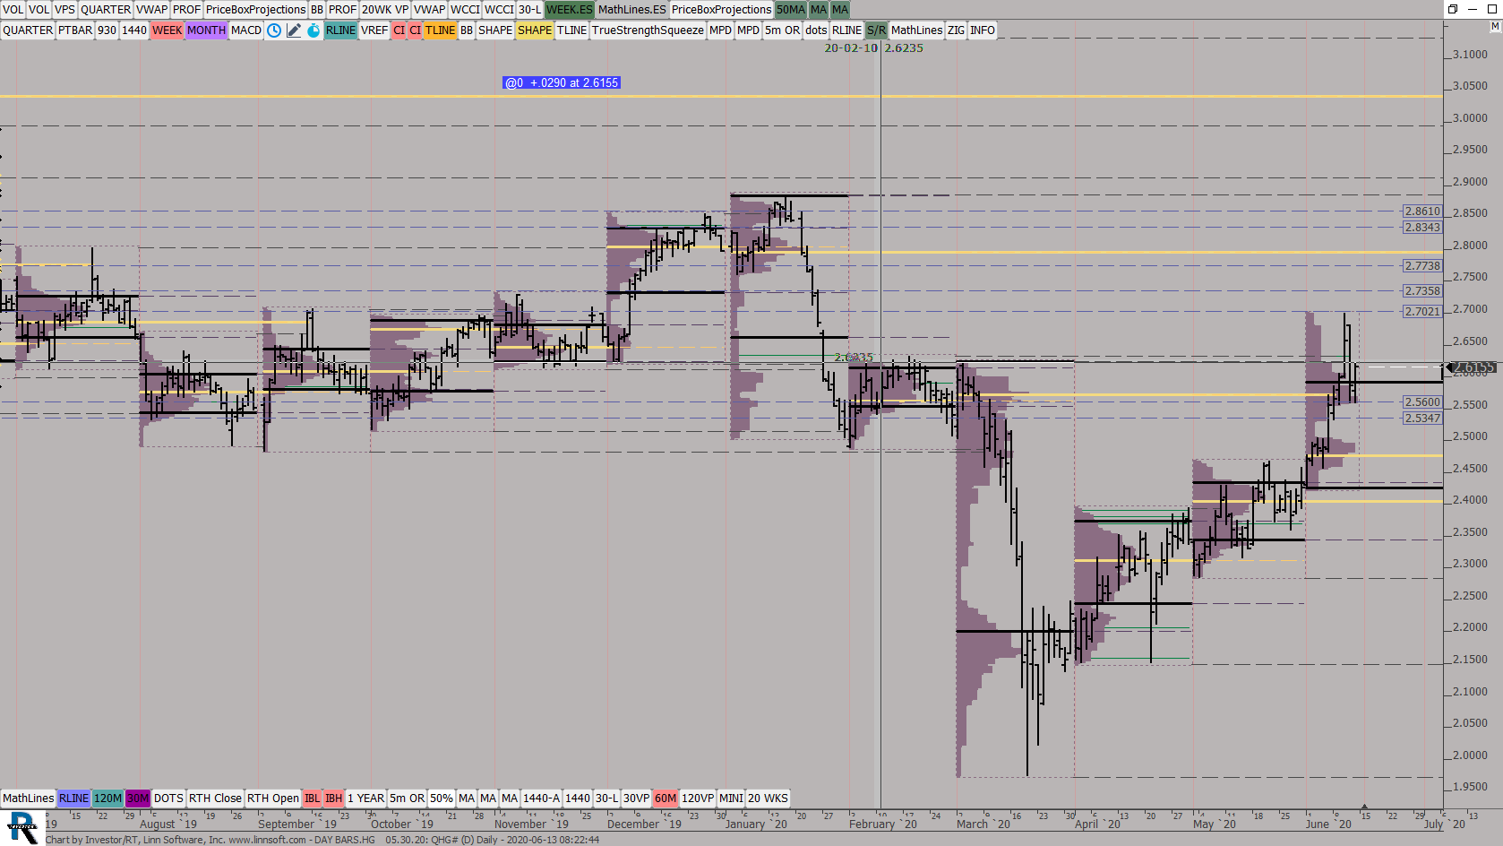The width and height of the screenshot is (1503, 846).
Task: Click the 1440-A button
Action: (x=541, y=799)
